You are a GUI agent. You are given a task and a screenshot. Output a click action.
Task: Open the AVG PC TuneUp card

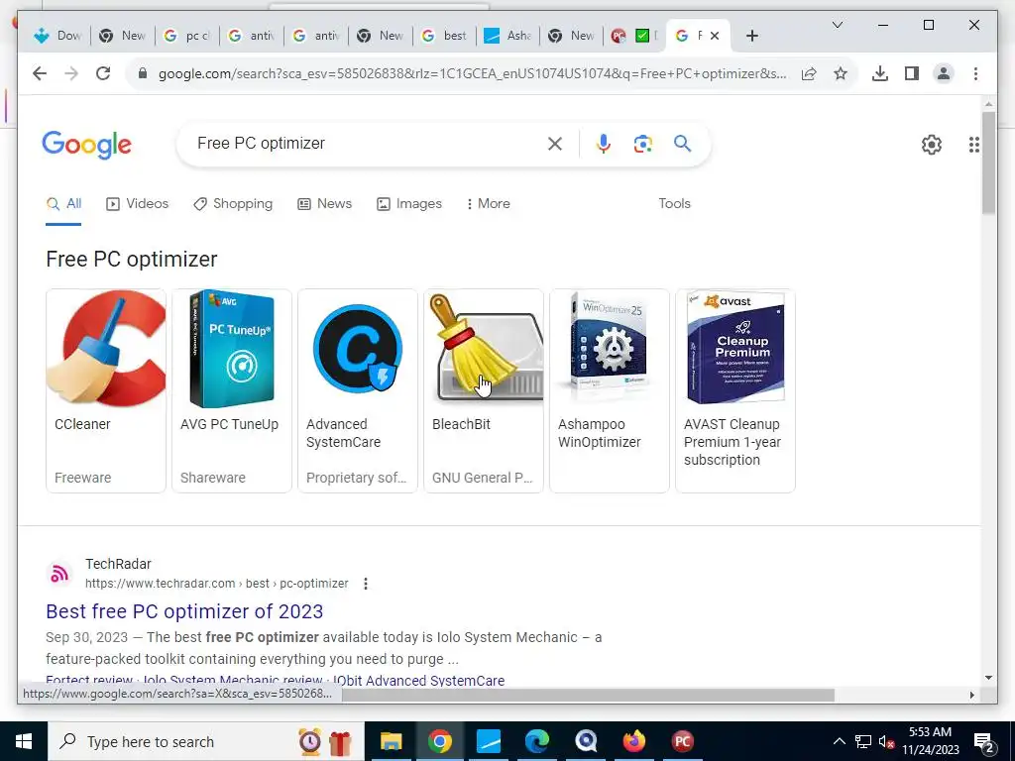click(232, 390)
